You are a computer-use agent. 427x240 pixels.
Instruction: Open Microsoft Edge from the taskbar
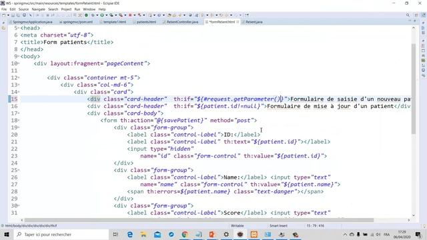(130, 234)
